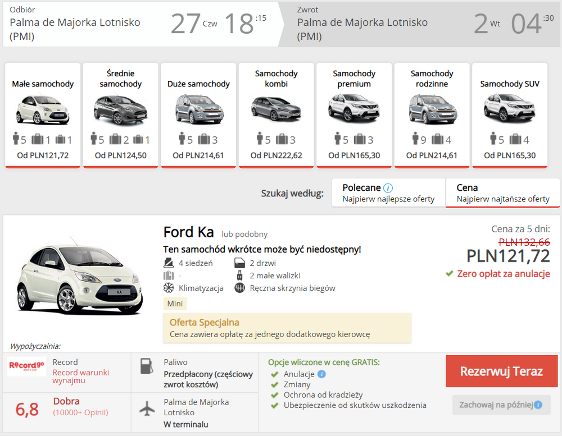Select the Samochody SUV category card
This screenshot has height=436, width=562.
click(510, 115)
